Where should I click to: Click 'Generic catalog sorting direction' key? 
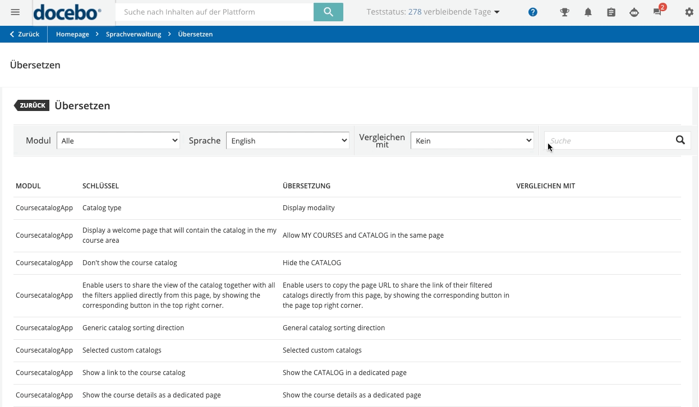pyautogui.click(x=133, y=328)
